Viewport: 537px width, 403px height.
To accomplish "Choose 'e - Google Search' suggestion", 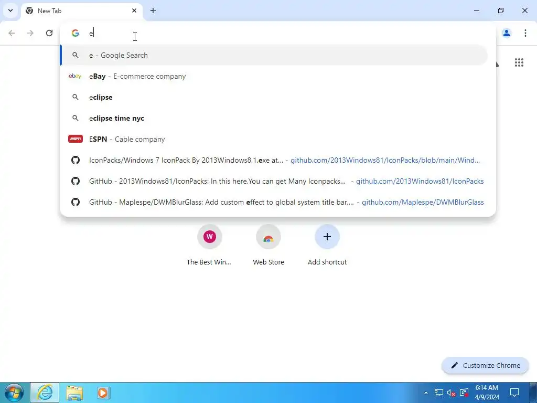I will coord(274,55).
